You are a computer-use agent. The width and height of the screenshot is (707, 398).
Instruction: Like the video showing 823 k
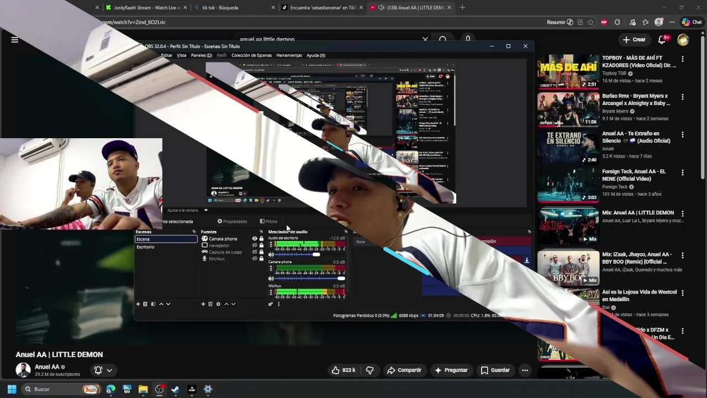click(x=343, y=370)
